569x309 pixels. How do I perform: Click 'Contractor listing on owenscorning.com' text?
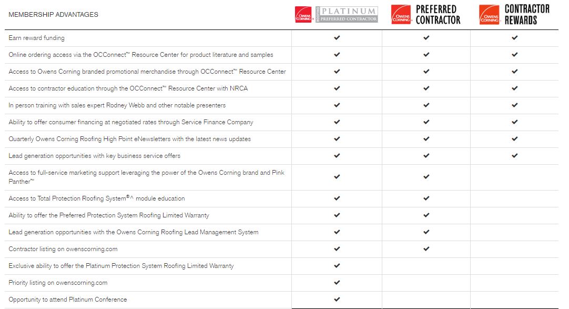(63, 249)
